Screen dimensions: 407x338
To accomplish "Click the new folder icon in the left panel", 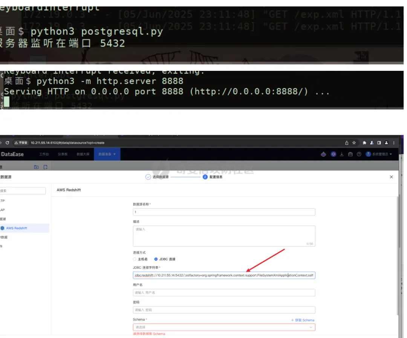I will [36, 167].
